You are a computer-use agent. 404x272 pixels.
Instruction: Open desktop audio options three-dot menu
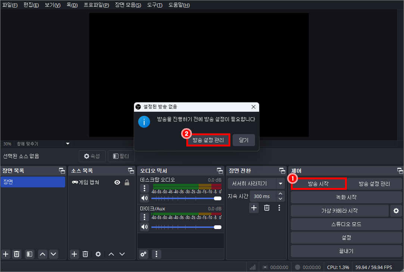pos(144,188)
